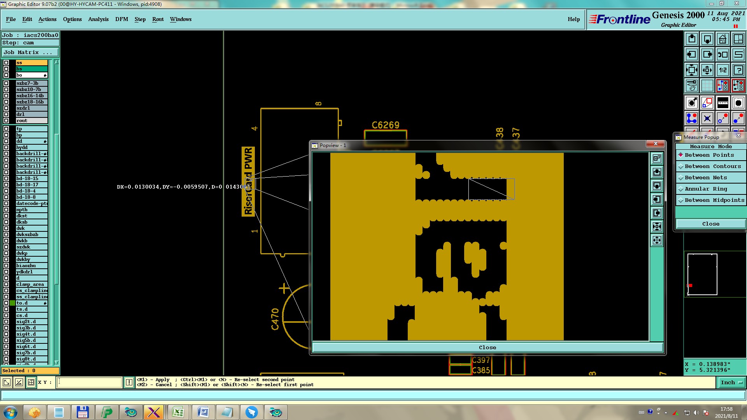Select Between Midpoints measure mode
The width and height of the screenshot is (747, 420).
[x=710, y=200]
